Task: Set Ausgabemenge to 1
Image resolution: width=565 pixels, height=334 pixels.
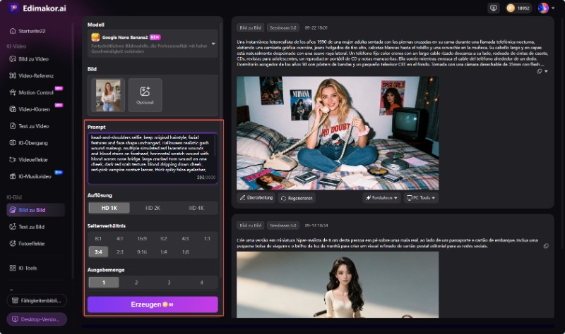Action: pos(104,283)
